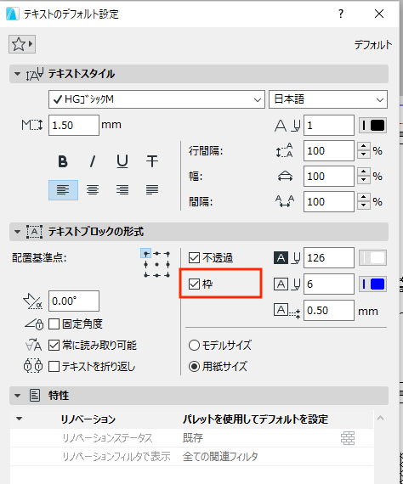Viewport: 403px width, 484px height.
Task: Click the wrap text icon
Action: [x=33, y=366]
